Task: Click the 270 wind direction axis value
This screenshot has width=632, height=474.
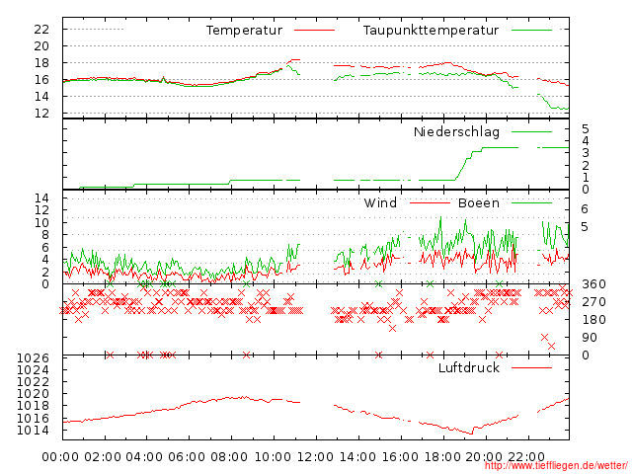Action: [593, 302]
